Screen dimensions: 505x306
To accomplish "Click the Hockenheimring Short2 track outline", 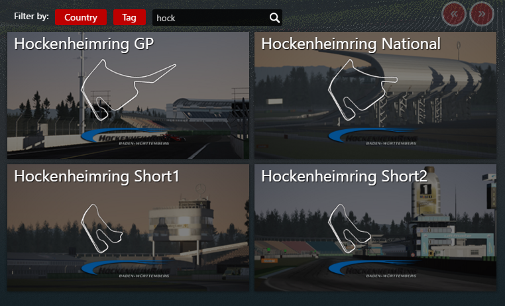I will click(x=349, y=228).
